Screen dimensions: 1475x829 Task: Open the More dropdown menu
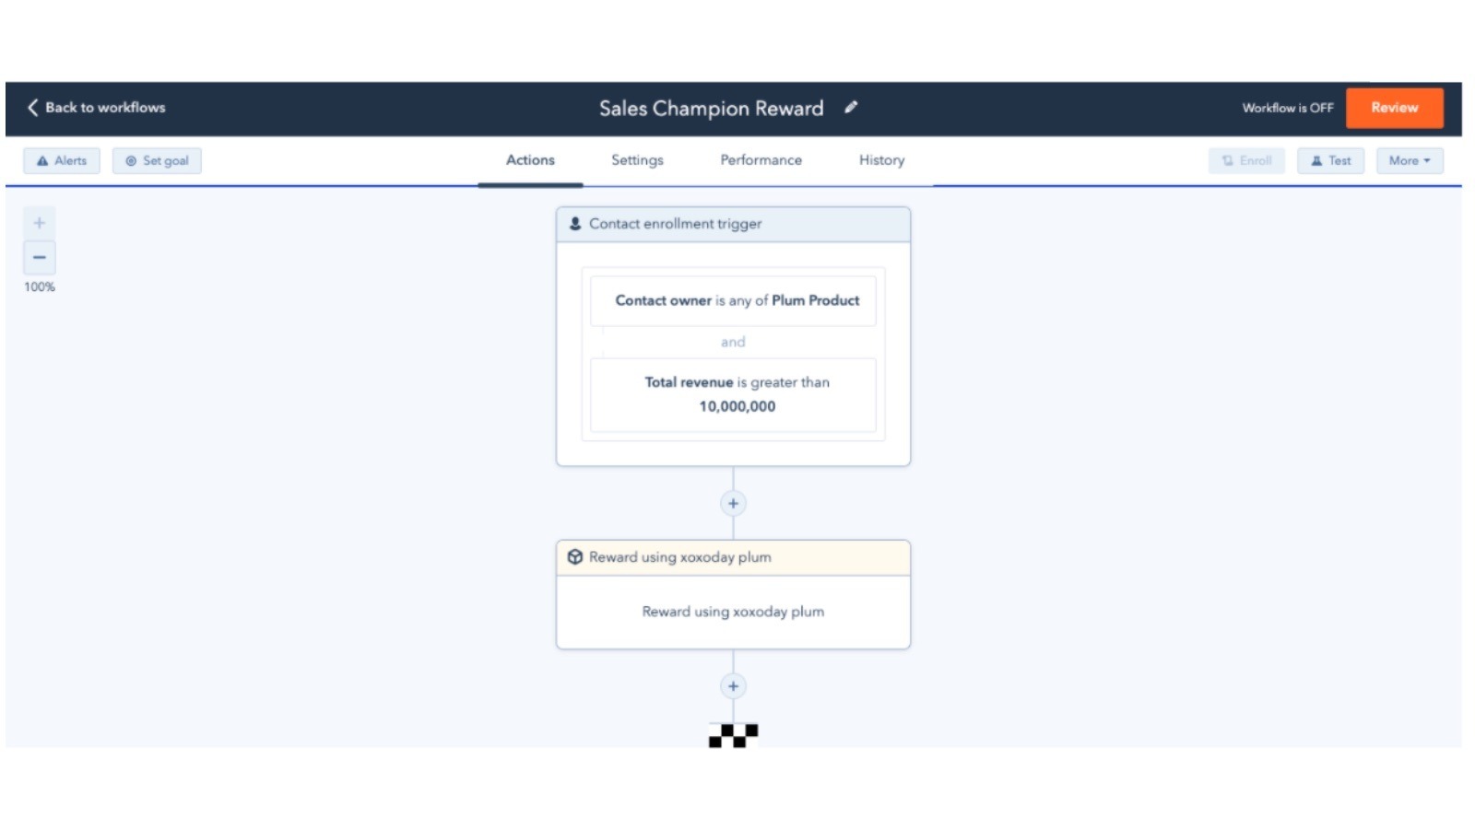1409,160
